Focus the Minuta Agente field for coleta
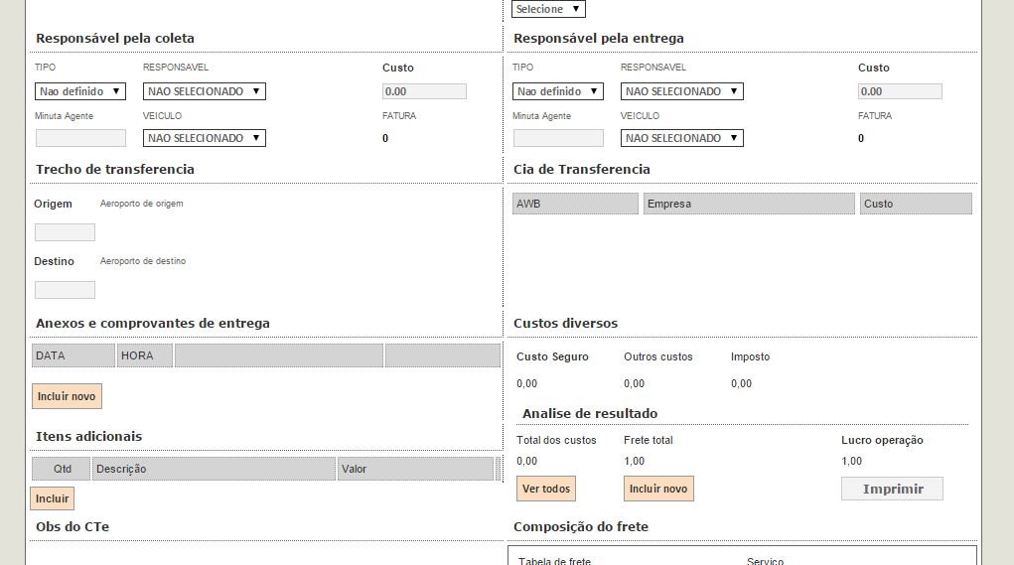Image resolution: width=1014 pixels, height=565 pixels. click(80, 138)
